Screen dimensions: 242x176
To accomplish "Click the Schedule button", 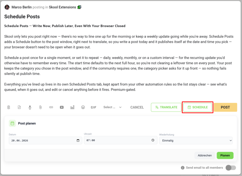I will tap(198, 107).
